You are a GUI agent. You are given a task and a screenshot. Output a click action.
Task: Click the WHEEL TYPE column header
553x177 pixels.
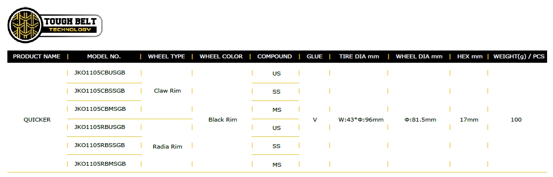(x=167, y=56)
